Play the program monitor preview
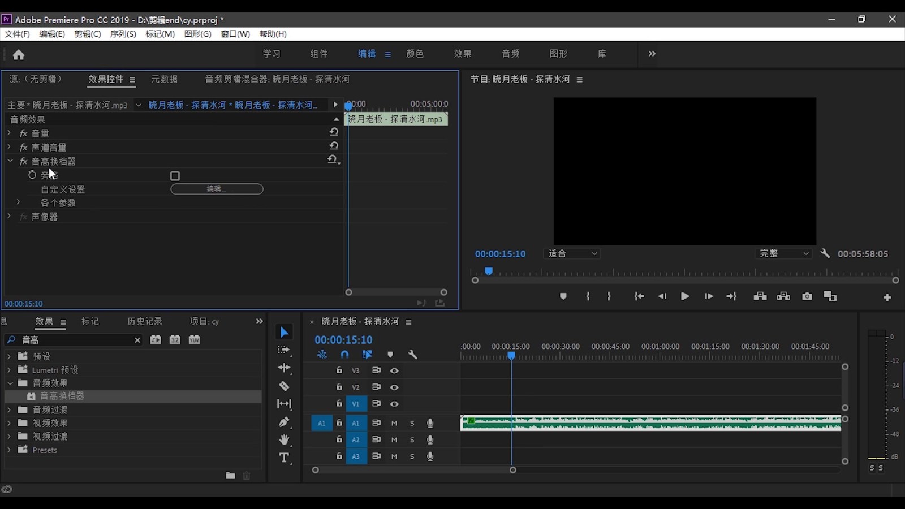Image resolution: width=905 pixels, height=509 pixels. click(685, 296)
